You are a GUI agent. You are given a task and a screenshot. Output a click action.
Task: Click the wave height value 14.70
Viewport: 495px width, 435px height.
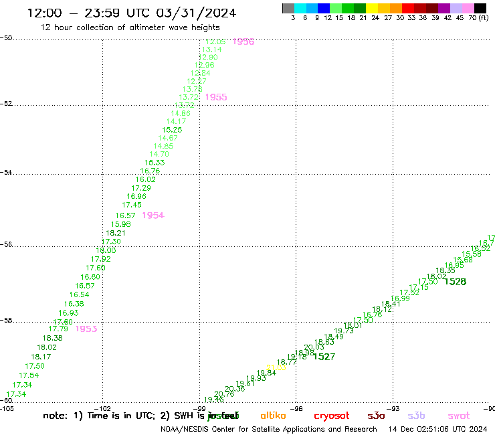[159, 154]
